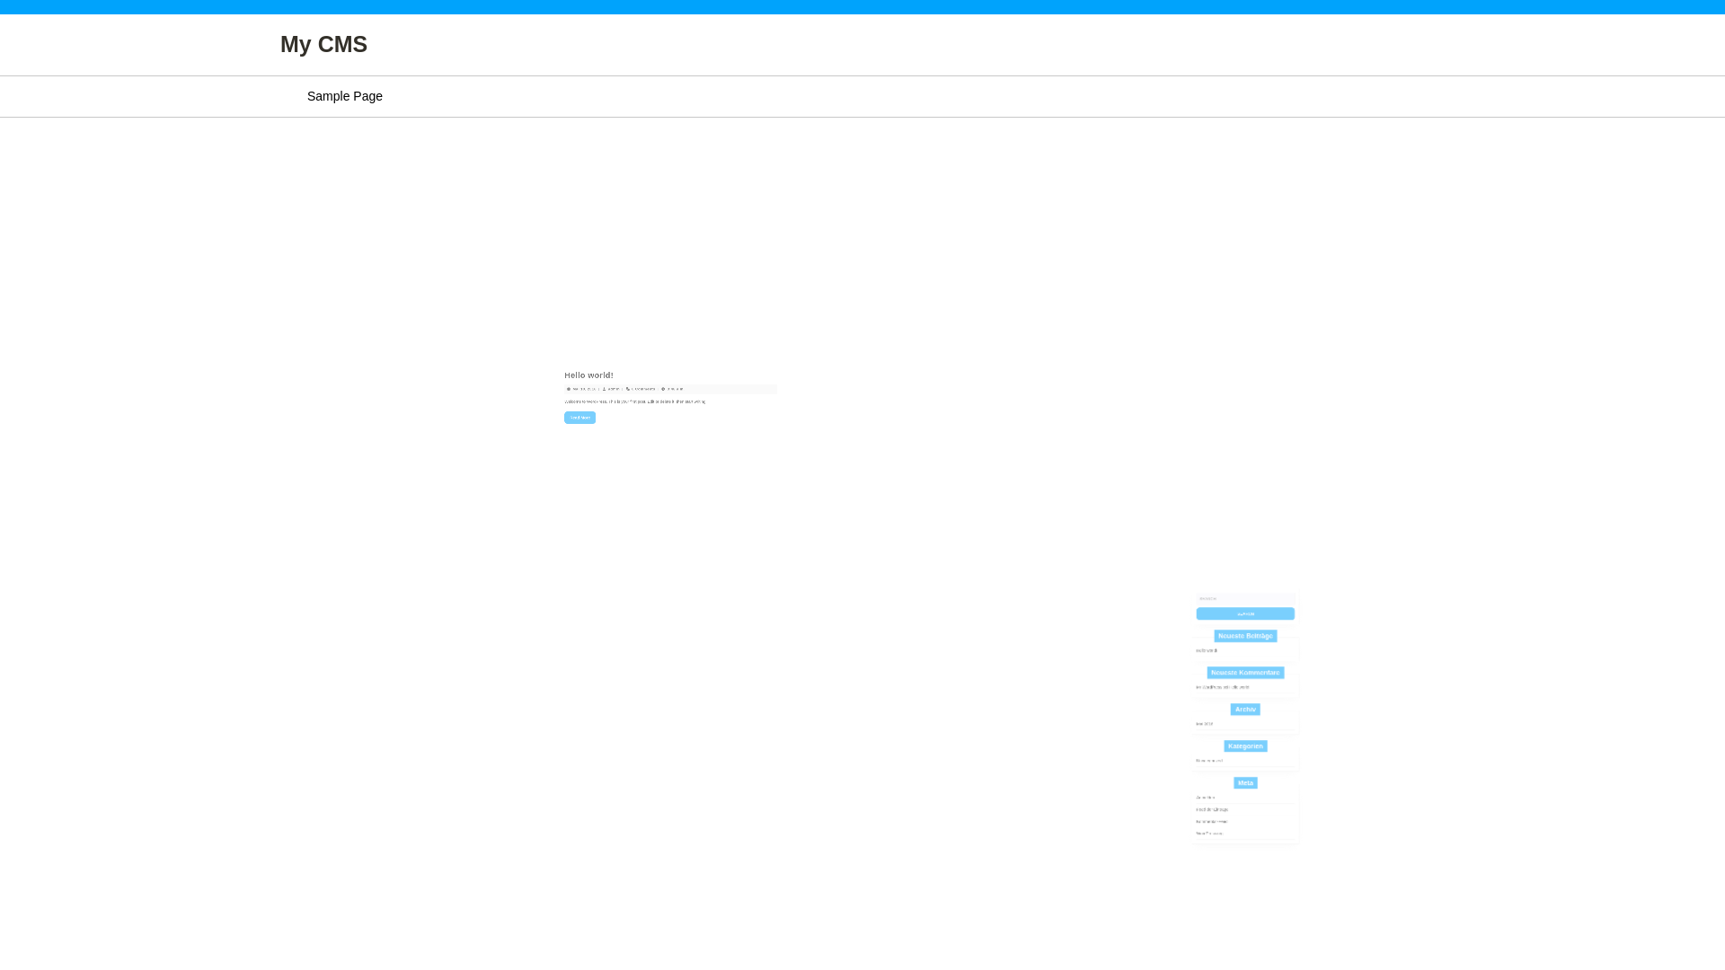Open Hello world under Neueste Beiträge
Image resolution: width=1725 pixels, height=970 pixels.
pos(1207,650)
